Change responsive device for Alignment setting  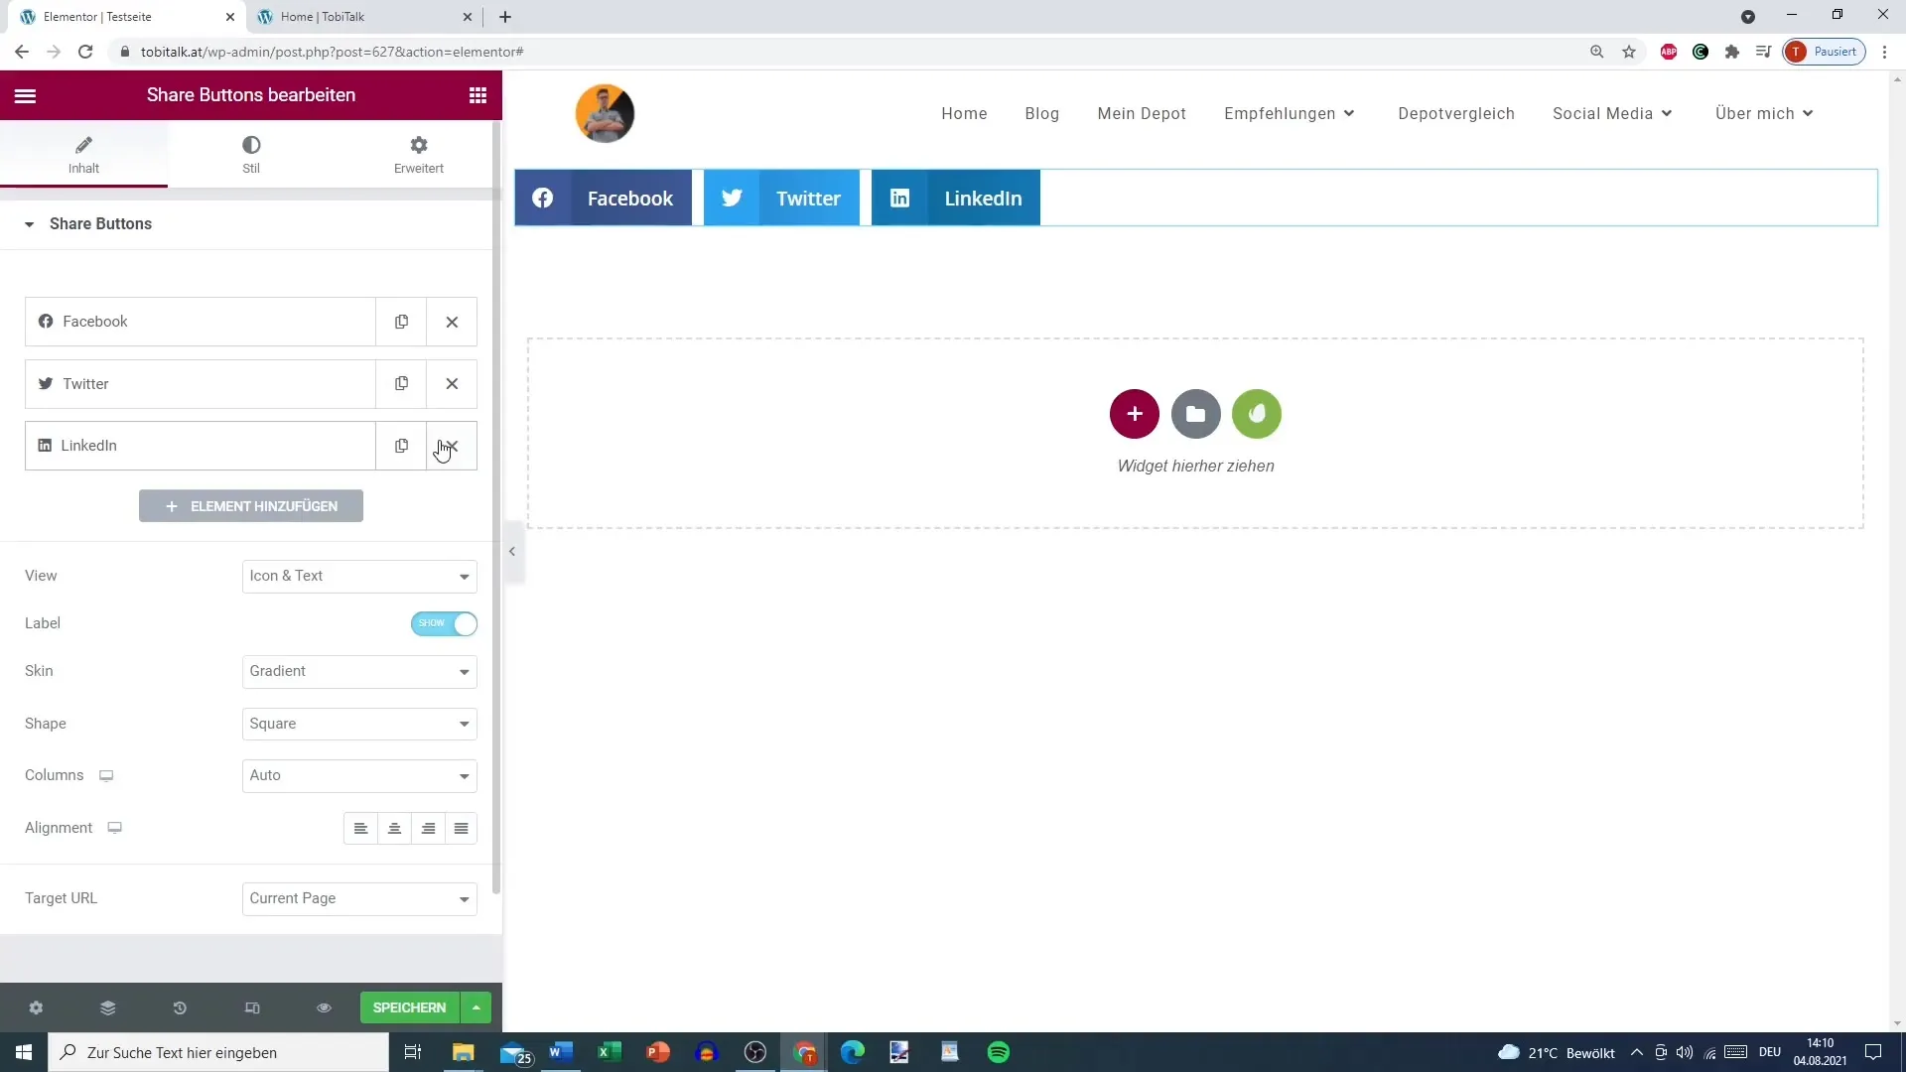point(115,829)
